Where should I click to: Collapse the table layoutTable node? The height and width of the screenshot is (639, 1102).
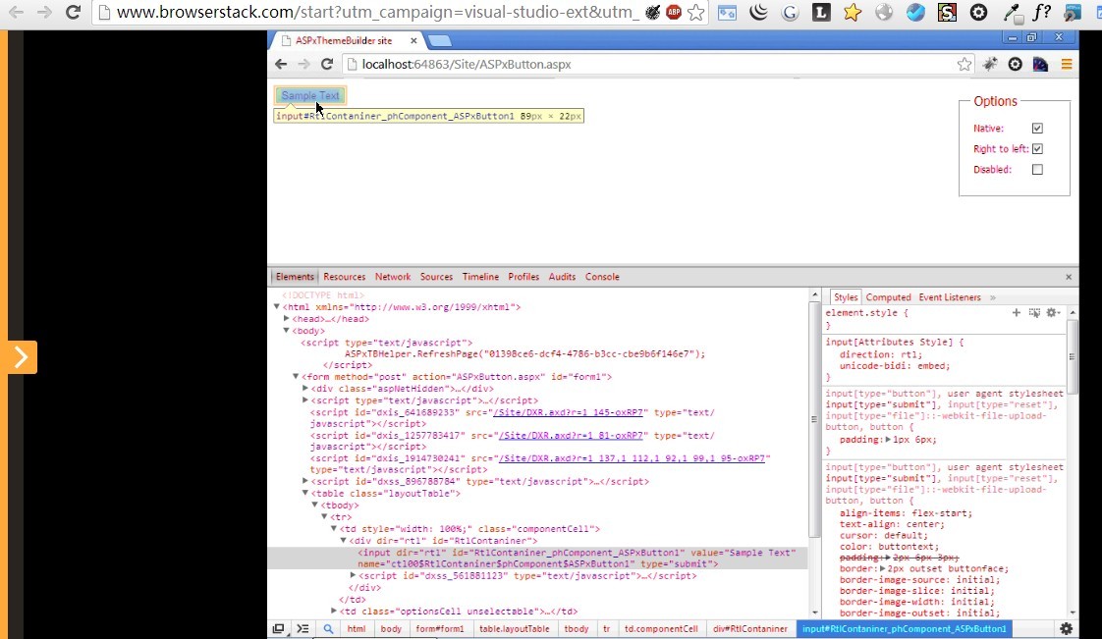point(305,493)
